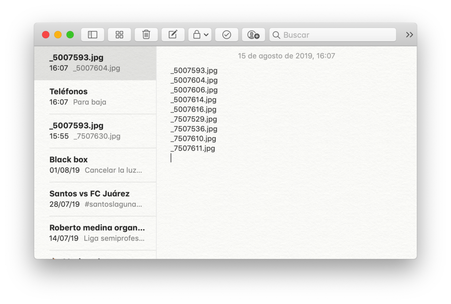Click the _5007616.jpg line in the note
Image resolution: width=451 pixels, height=304 pixels.
(194, 109)
